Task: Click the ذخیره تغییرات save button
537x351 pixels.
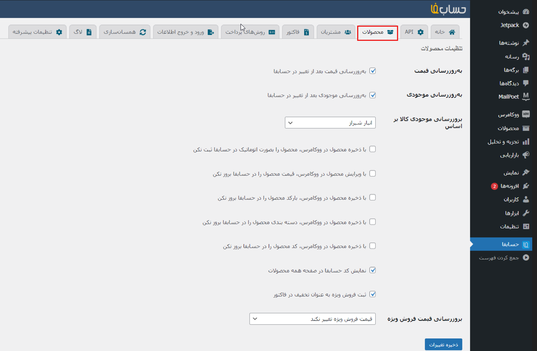Action: (x=443, y=345)
